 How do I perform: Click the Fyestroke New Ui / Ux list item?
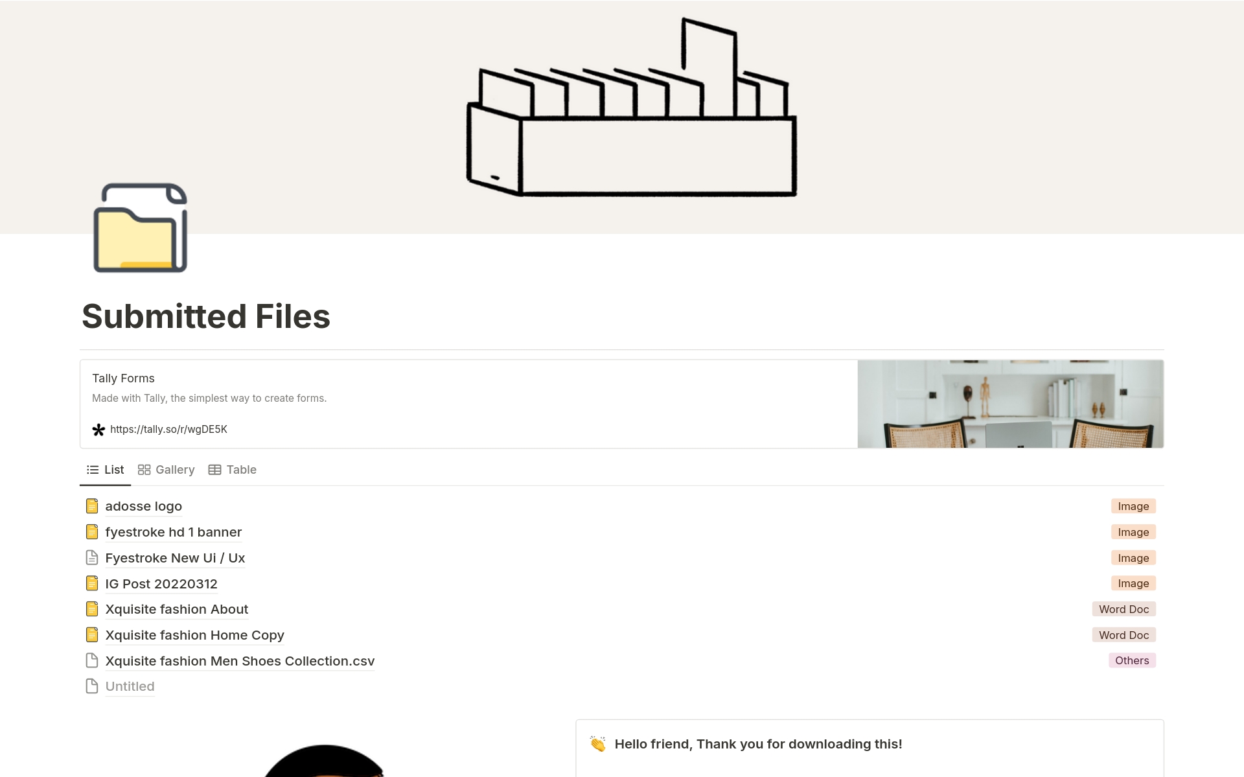pyautogui.click(x=176, y=557)
